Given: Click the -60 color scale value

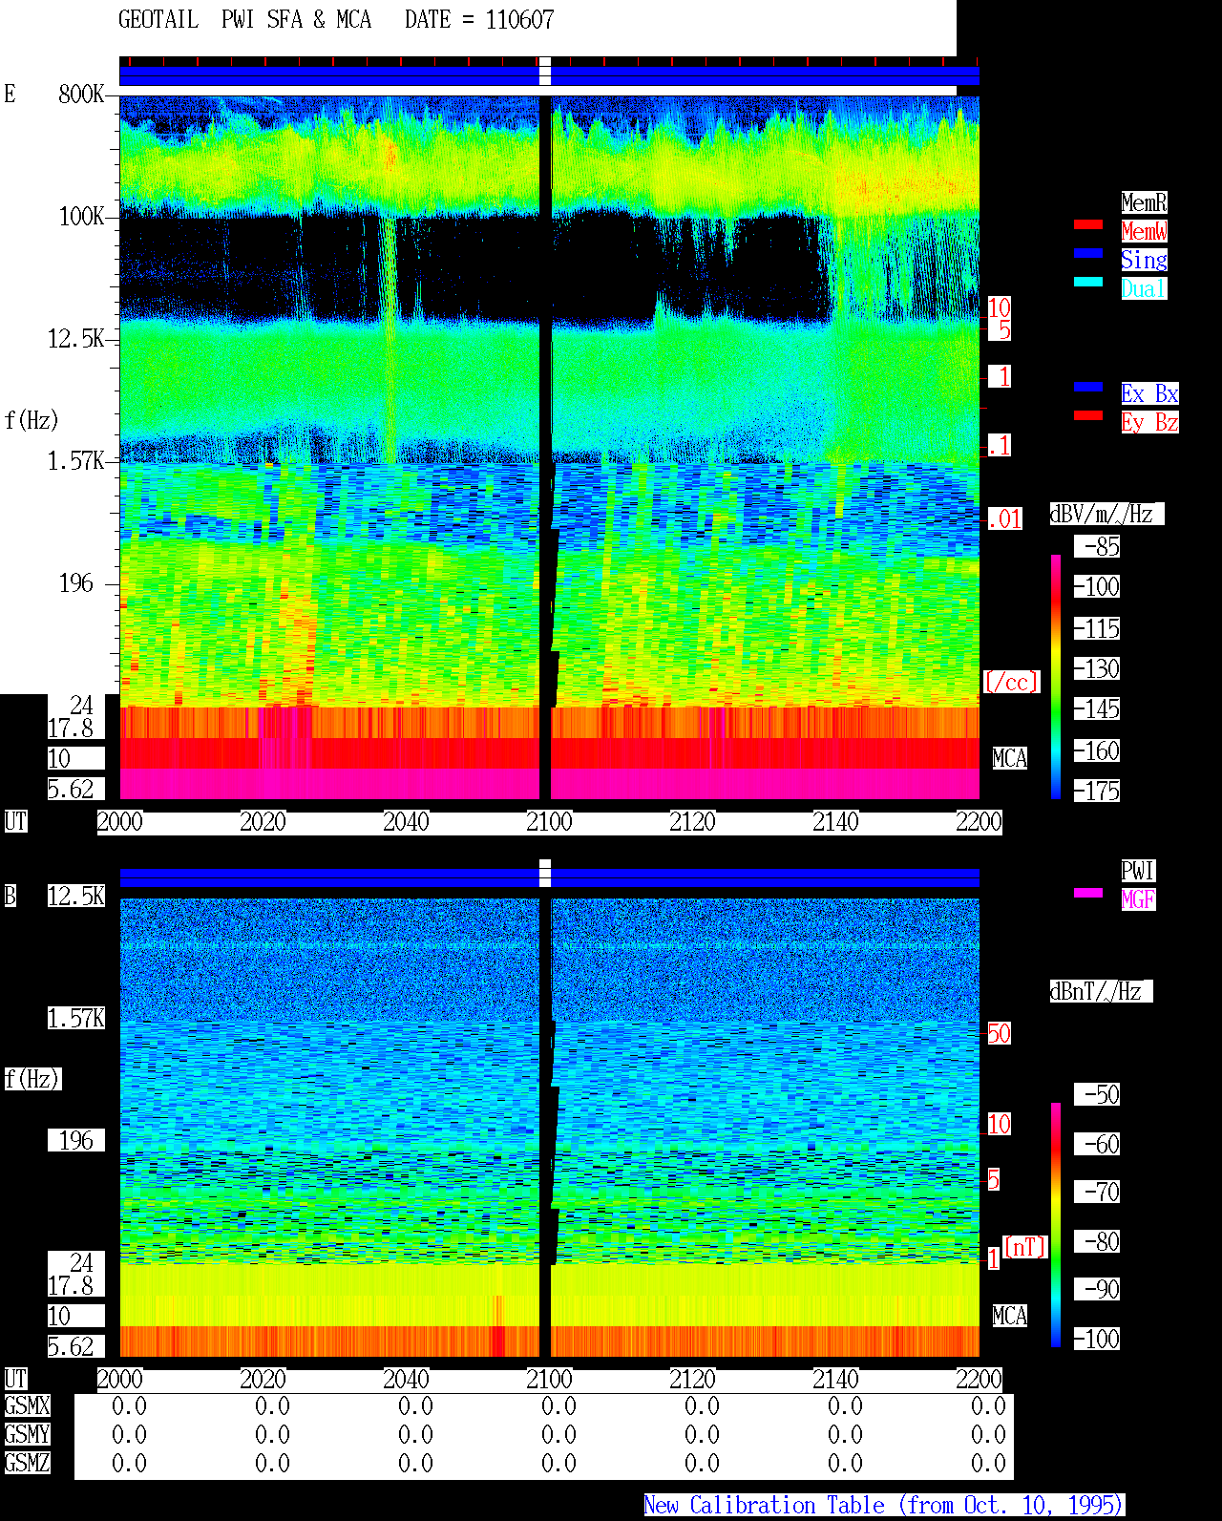Looking at the screenshot, I should point(1098,1144).
